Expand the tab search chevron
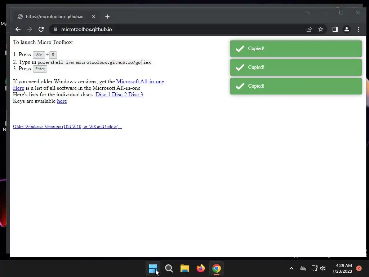This screenshot has width=369, height=277. (308, 13)
